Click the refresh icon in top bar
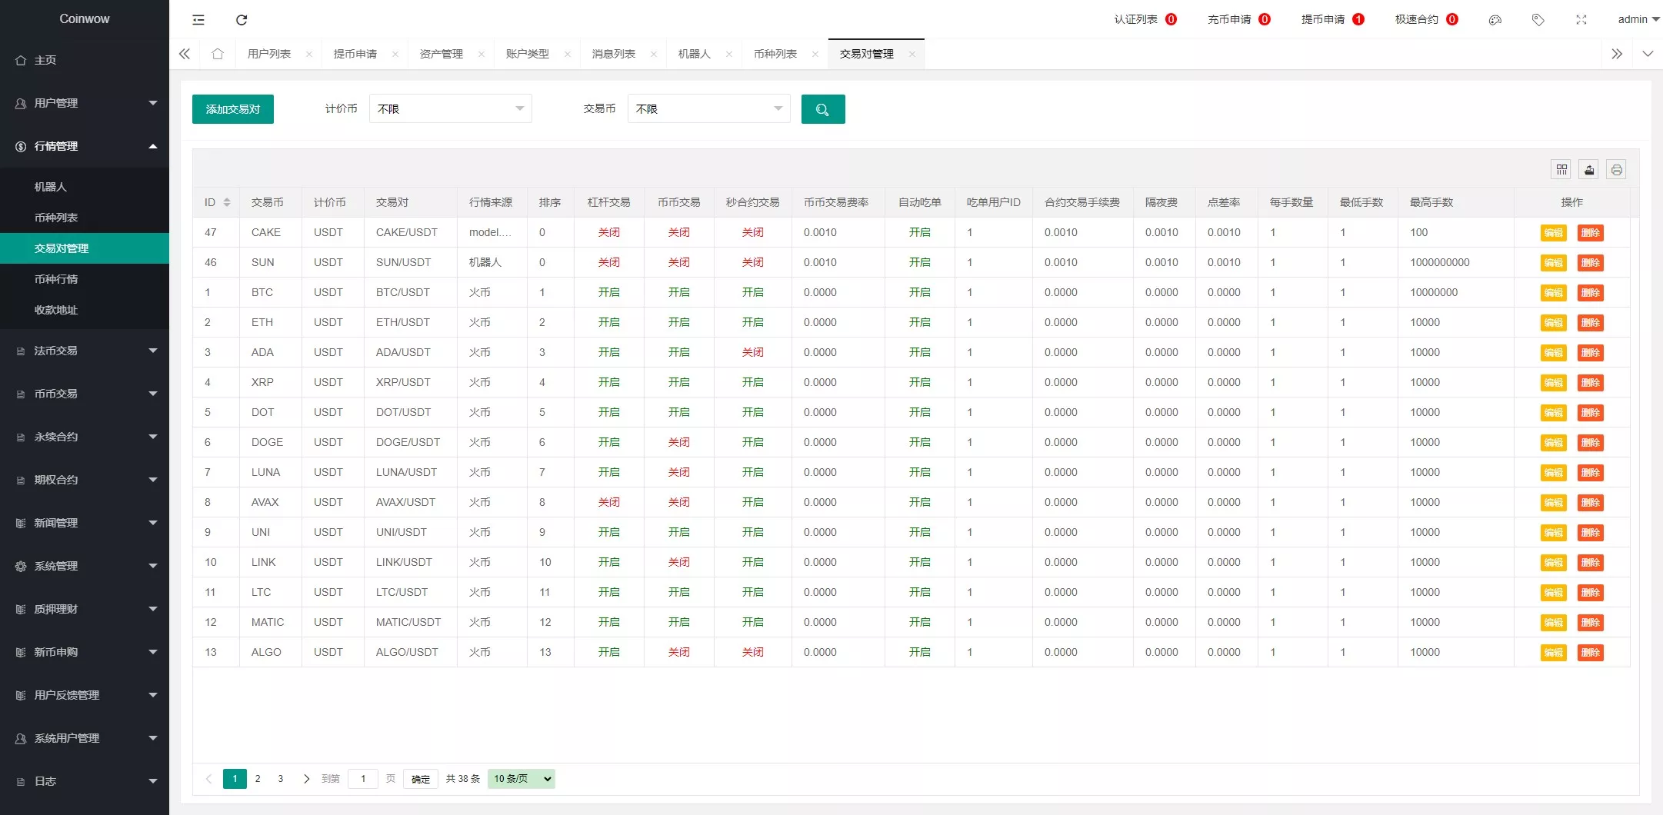The width and height of the screenshot is (1663, 815). (242, 20)
